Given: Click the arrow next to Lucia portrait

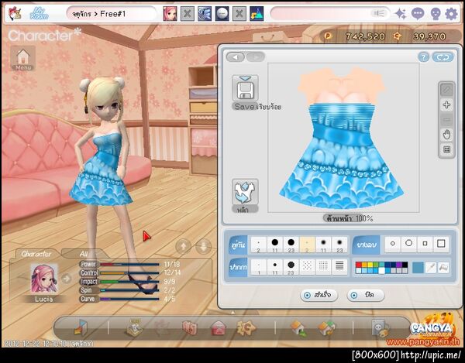Looking at the screenshot, I should (x=67, y=279).
